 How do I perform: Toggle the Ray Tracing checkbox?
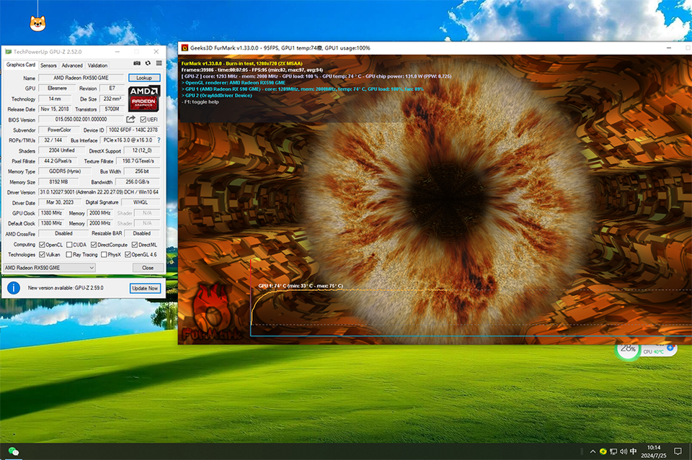[68, 254]
